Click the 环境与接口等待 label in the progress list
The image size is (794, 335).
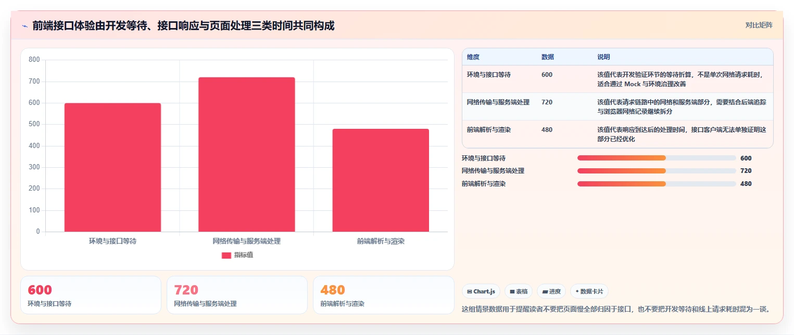[x=484, y=158]
